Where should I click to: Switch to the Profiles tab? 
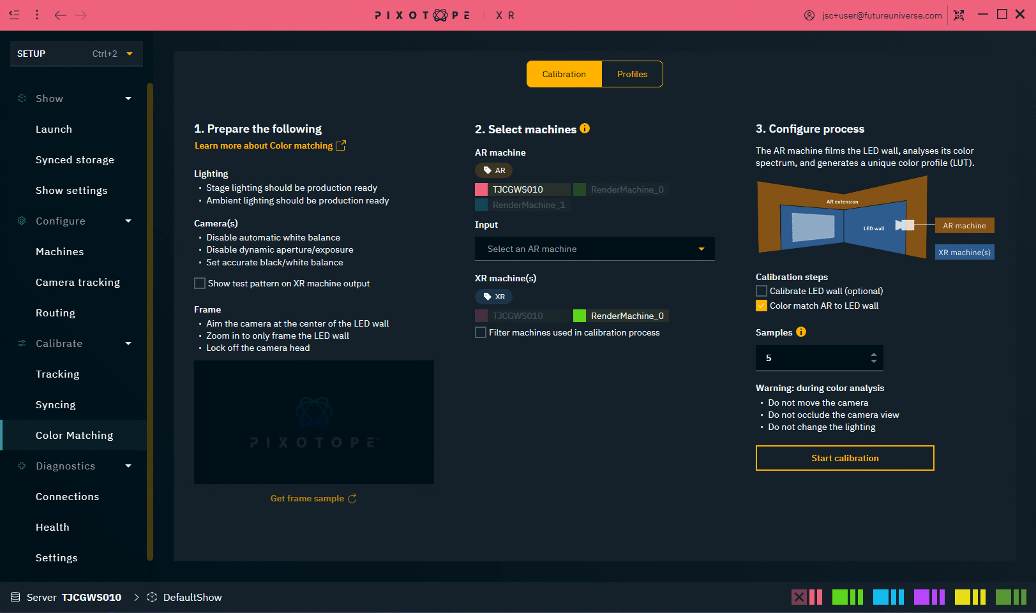tap(632, 74)
